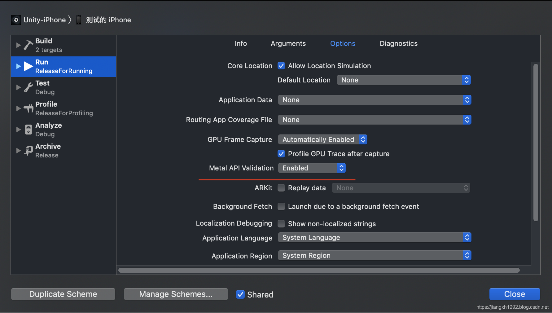The image size is (552, 313).
Task: Open the Application Region dropdown
Action: point(375,255)
